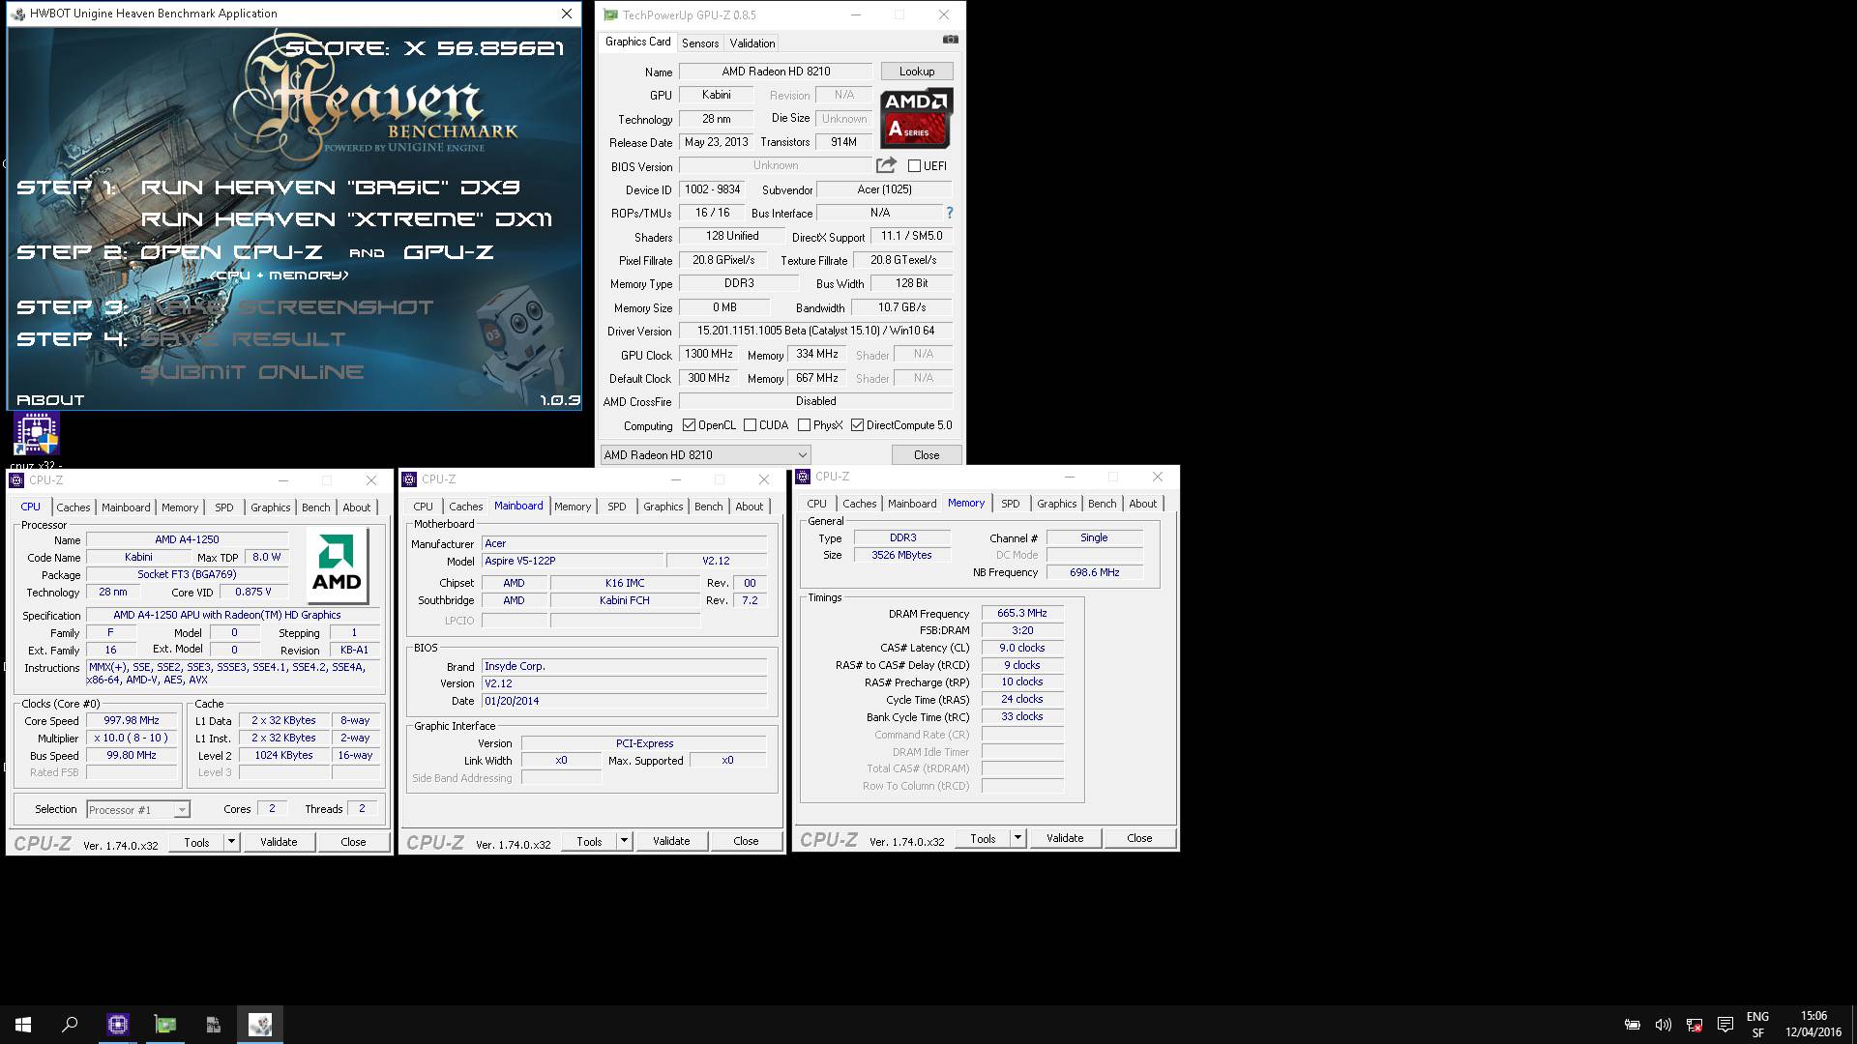Open the Bench tab in CPU-Z CPU window
This screenshot has height=1044, width=1857.
pos(316,507)
